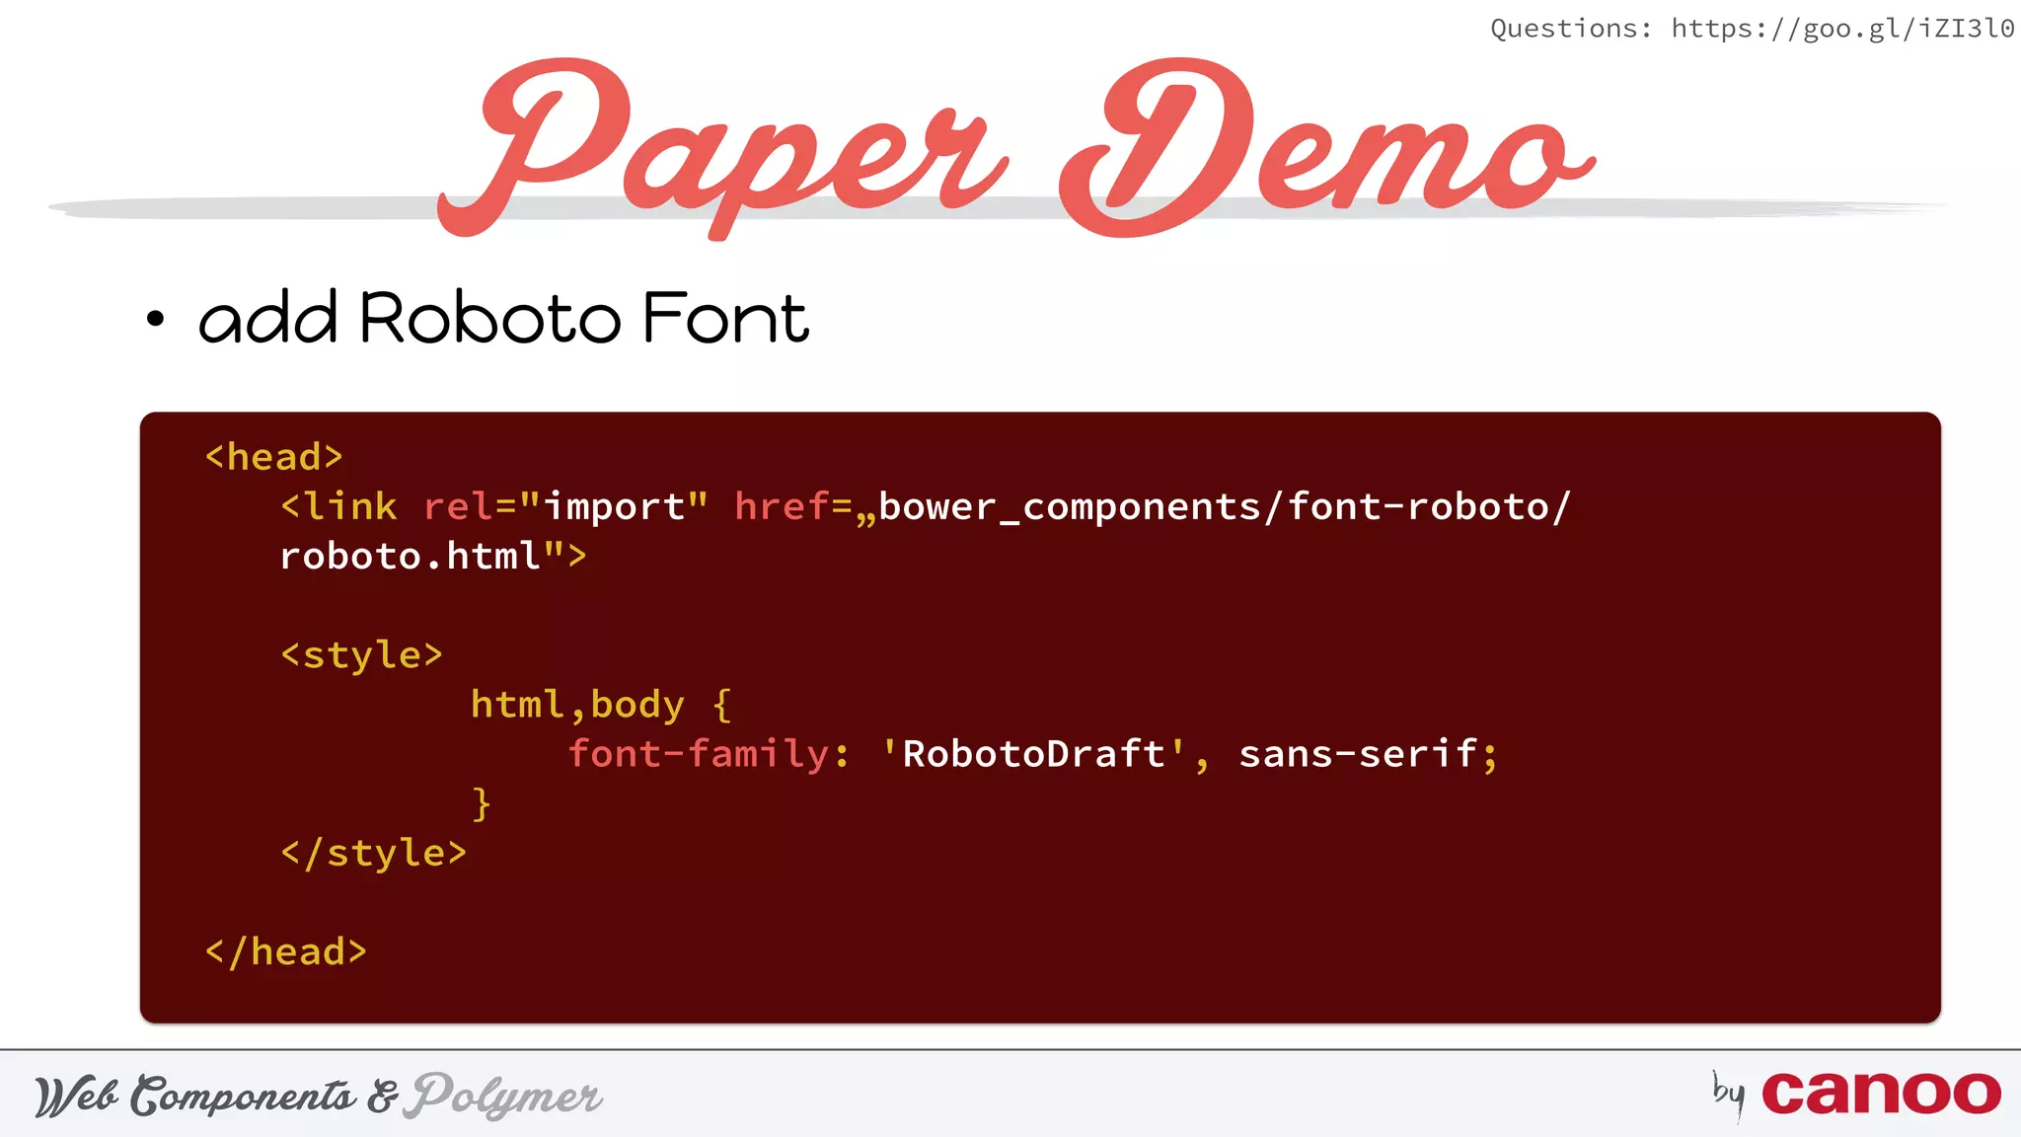Click the closing </style> tag
The height and width of the screenshot is (1137, 2021).
(x=373, y=853)
